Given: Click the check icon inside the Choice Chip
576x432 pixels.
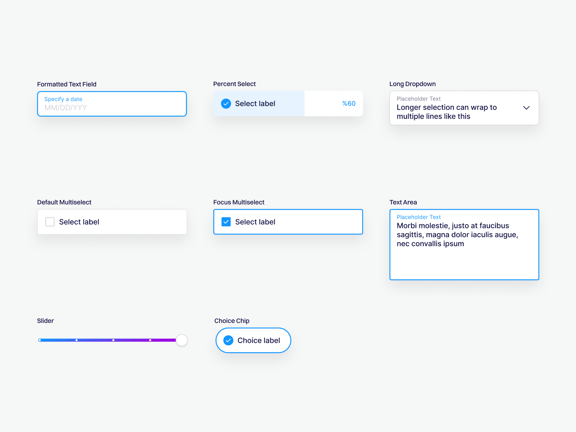Looking at the screenshot, I should [x=228, y=340].
